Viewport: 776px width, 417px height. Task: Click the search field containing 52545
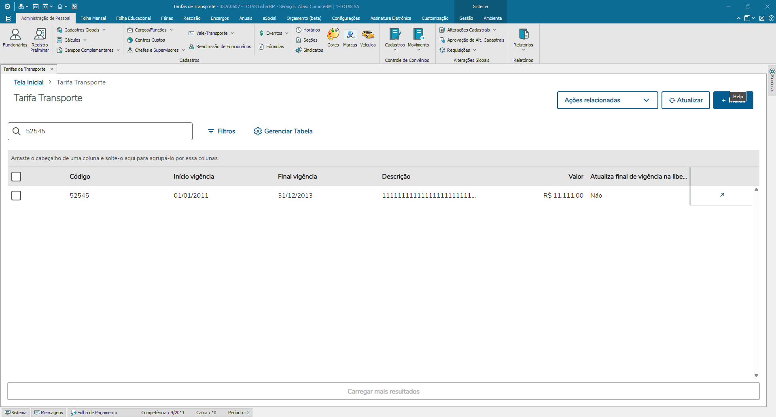coord(100,131)
